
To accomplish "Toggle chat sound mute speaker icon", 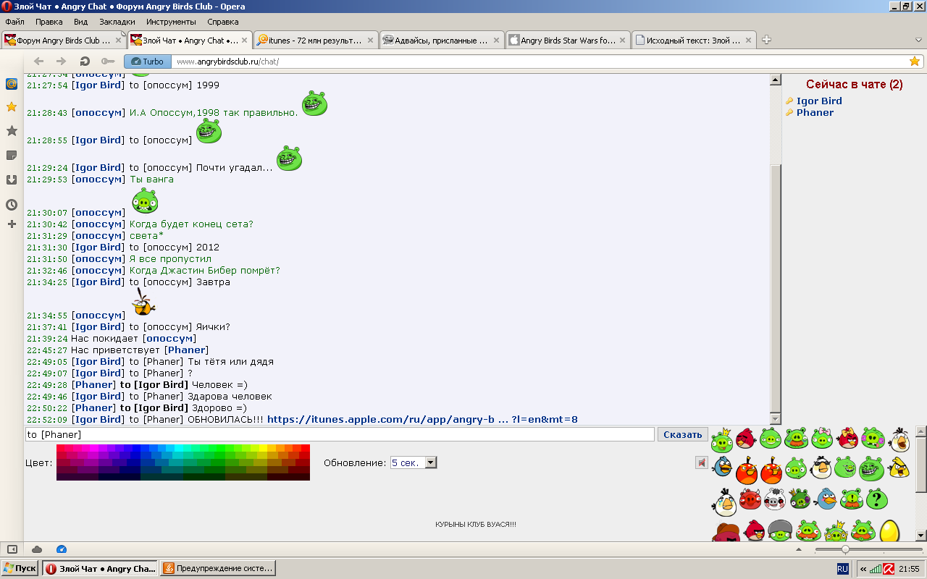I will click(x=701, y=462).
